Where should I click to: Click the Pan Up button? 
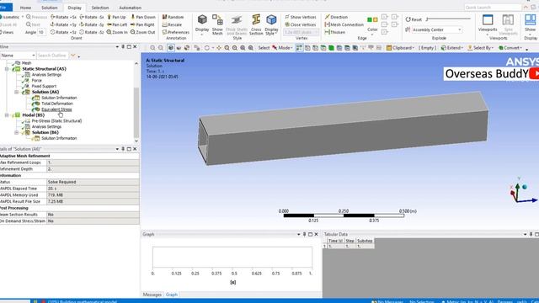point(116,17)
